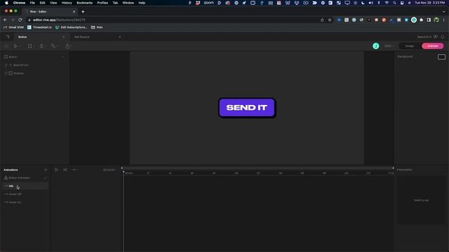This screenshot has width=449, height=252.
Task: Select the Hover Off animation
Action: coord(15,194)
